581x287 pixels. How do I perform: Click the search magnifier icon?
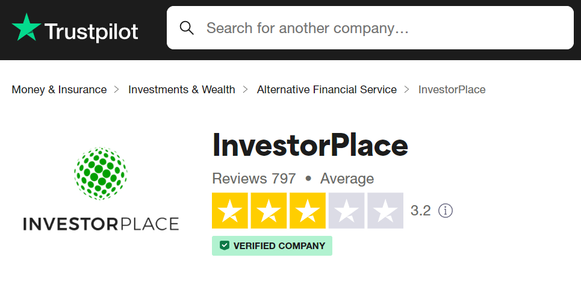187,28
